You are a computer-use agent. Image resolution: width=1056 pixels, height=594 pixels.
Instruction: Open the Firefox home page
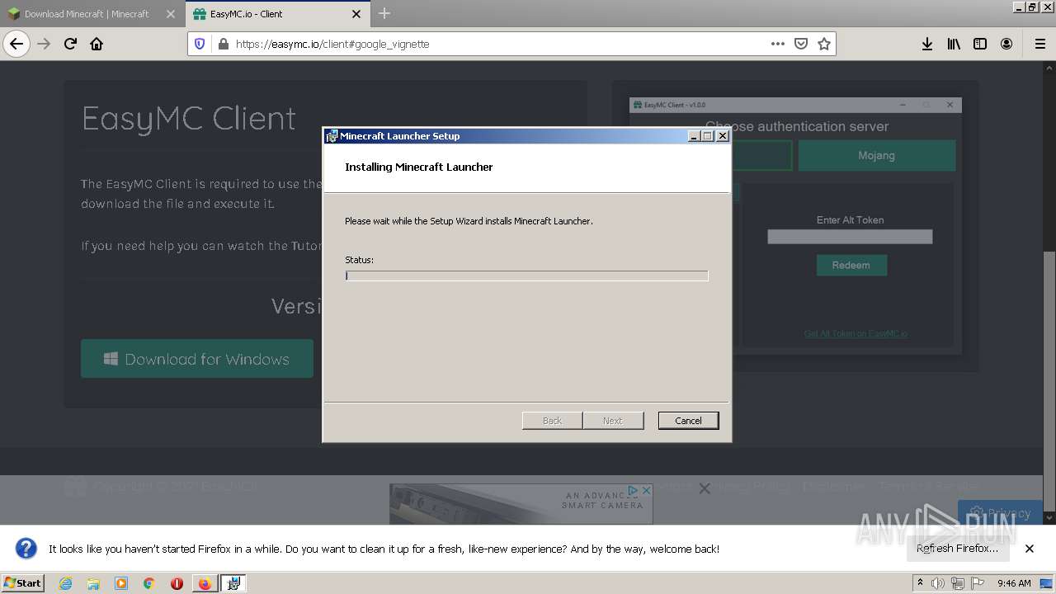tap(97, 44)
